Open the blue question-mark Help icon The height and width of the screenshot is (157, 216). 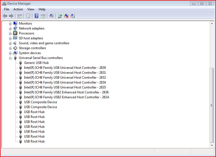(x=36, y=16)
